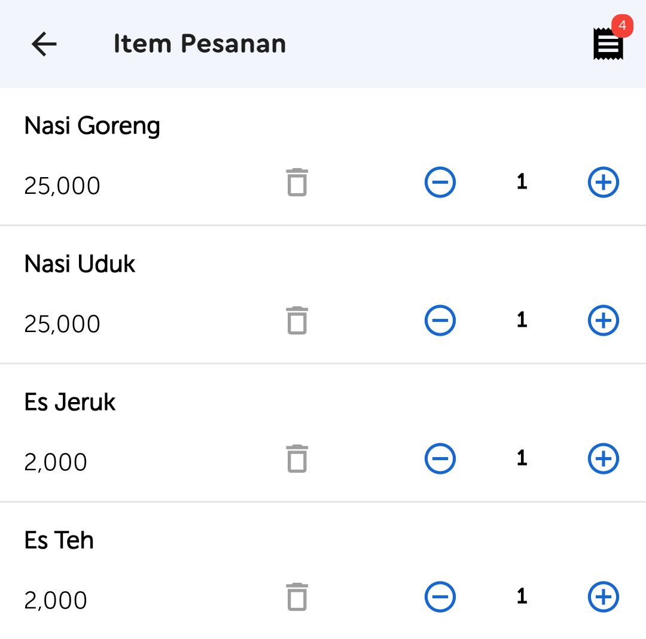The image size is (646, 639).
Task: Click the Item Pesanan page title
Action: pyautogui.click(x=200, y=44)
